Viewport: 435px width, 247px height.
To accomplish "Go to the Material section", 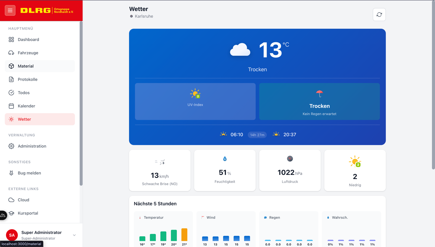I will coord(40,66).
